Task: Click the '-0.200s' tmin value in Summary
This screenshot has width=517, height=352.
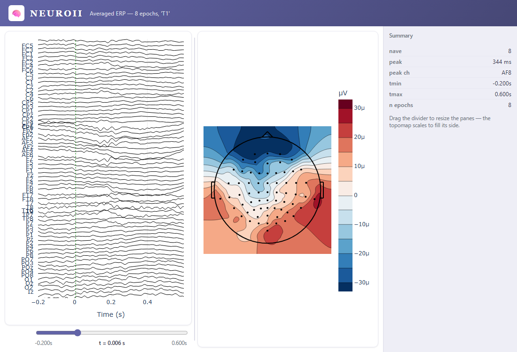Action: pyautogui.click(x=502, y=84)
